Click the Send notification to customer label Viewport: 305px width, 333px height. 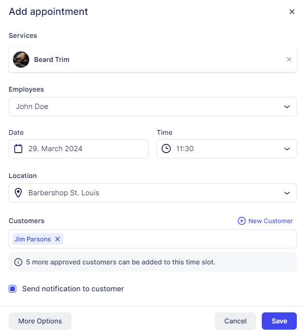pos(73,289)
